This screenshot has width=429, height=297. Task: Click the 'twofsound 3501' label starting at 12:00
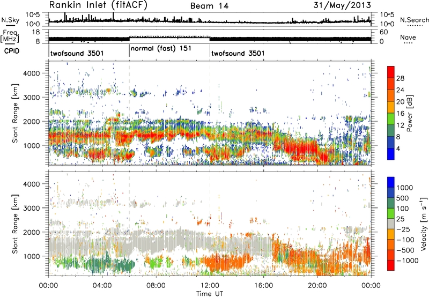[238, 53]
